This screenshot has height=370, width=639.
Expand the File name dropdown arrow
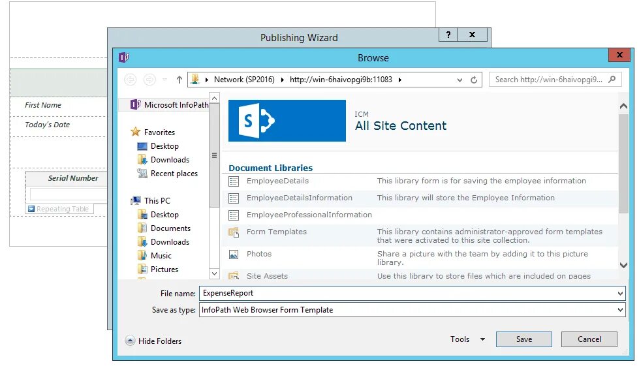pos(620,294)
